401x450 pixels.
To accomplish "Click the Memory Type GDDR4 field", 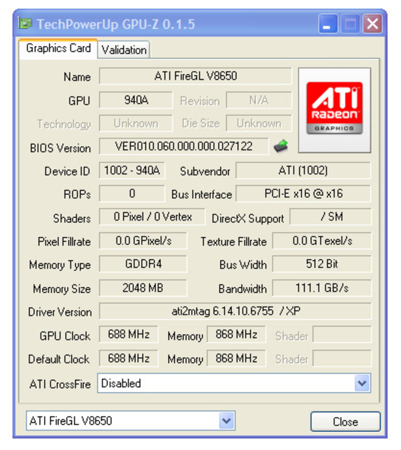I will coord(143,264).
